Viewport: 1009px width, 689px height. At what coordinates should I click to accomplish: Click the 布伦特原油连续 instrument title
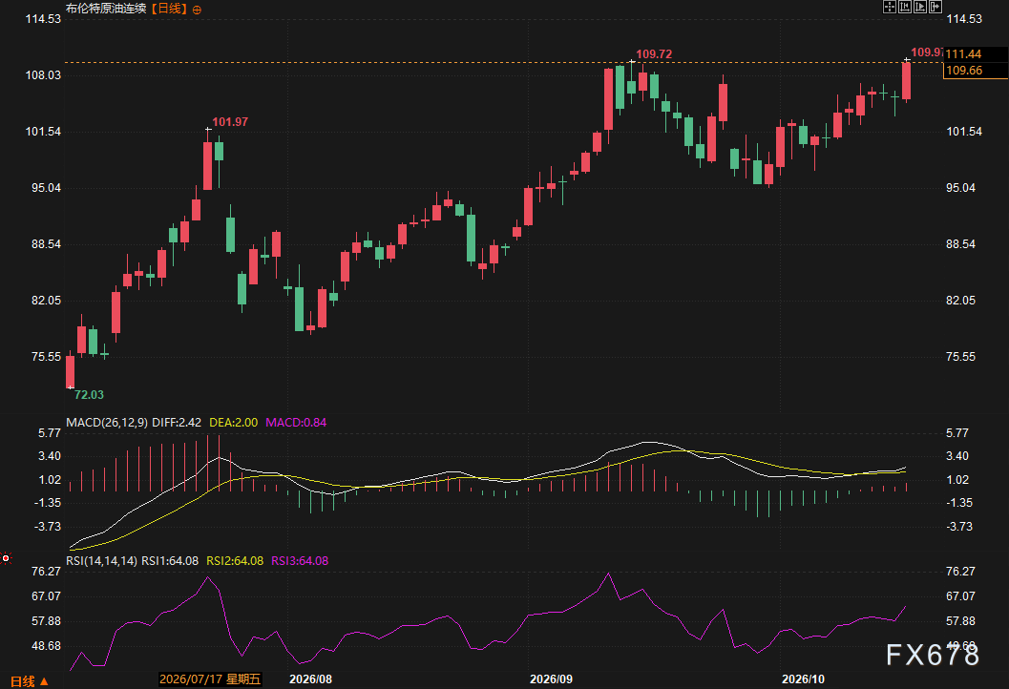[x=106, y=9]
